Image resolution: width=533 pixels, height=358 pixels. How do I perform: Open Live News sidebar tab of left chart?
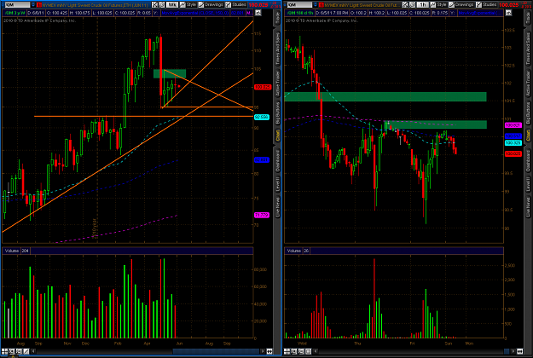(277, 206)
